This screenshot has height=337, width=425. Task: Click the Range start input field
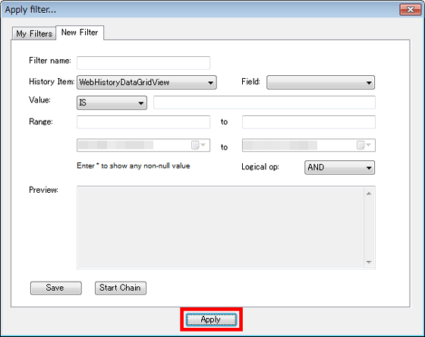point(143,122)
